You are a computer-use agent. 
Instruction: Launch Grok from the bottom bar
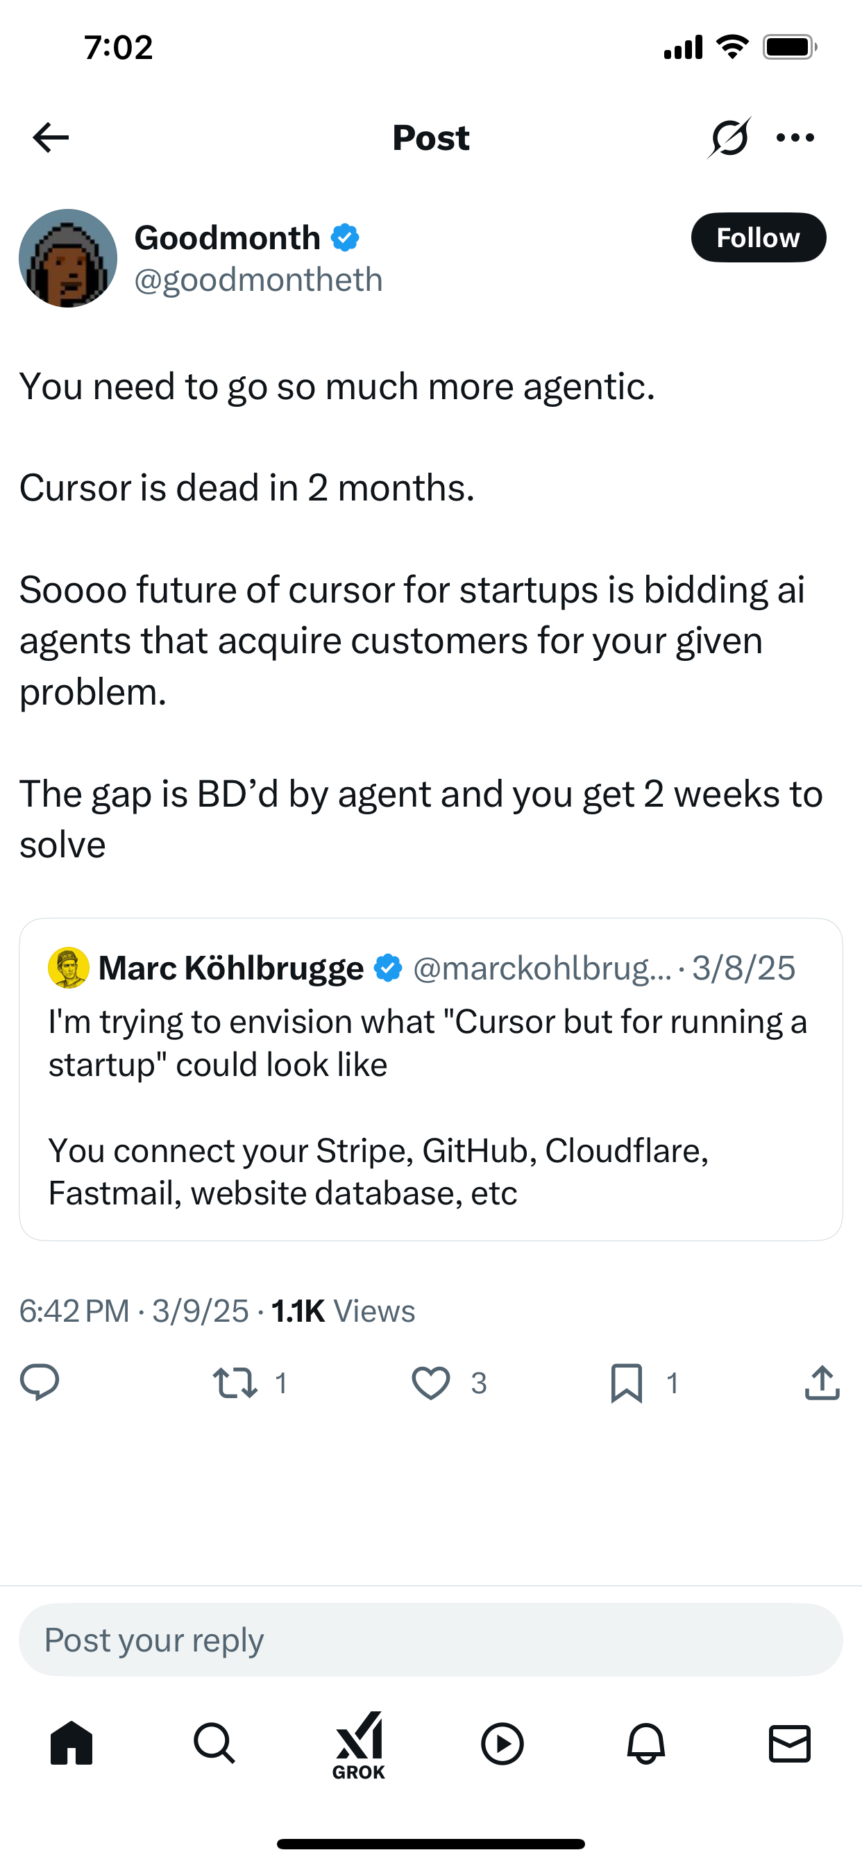359,1745
